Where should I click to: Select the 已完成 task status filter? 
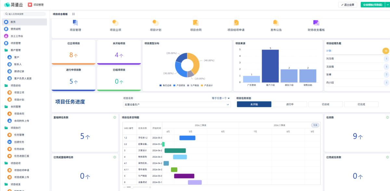click(x=361, y=104)
